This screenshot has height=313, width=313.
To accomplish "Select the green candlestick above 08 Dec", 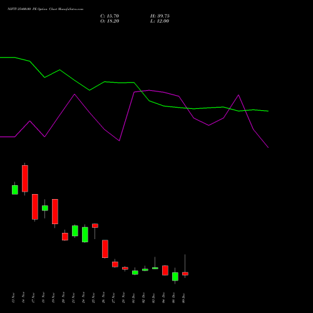I will tap(175, 277).
